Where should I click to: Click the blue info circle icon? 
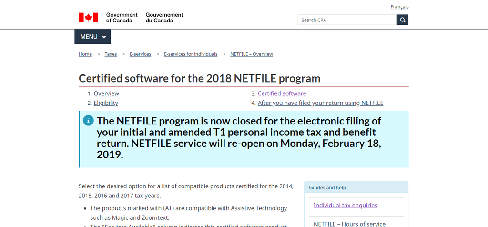click(88, 120)
